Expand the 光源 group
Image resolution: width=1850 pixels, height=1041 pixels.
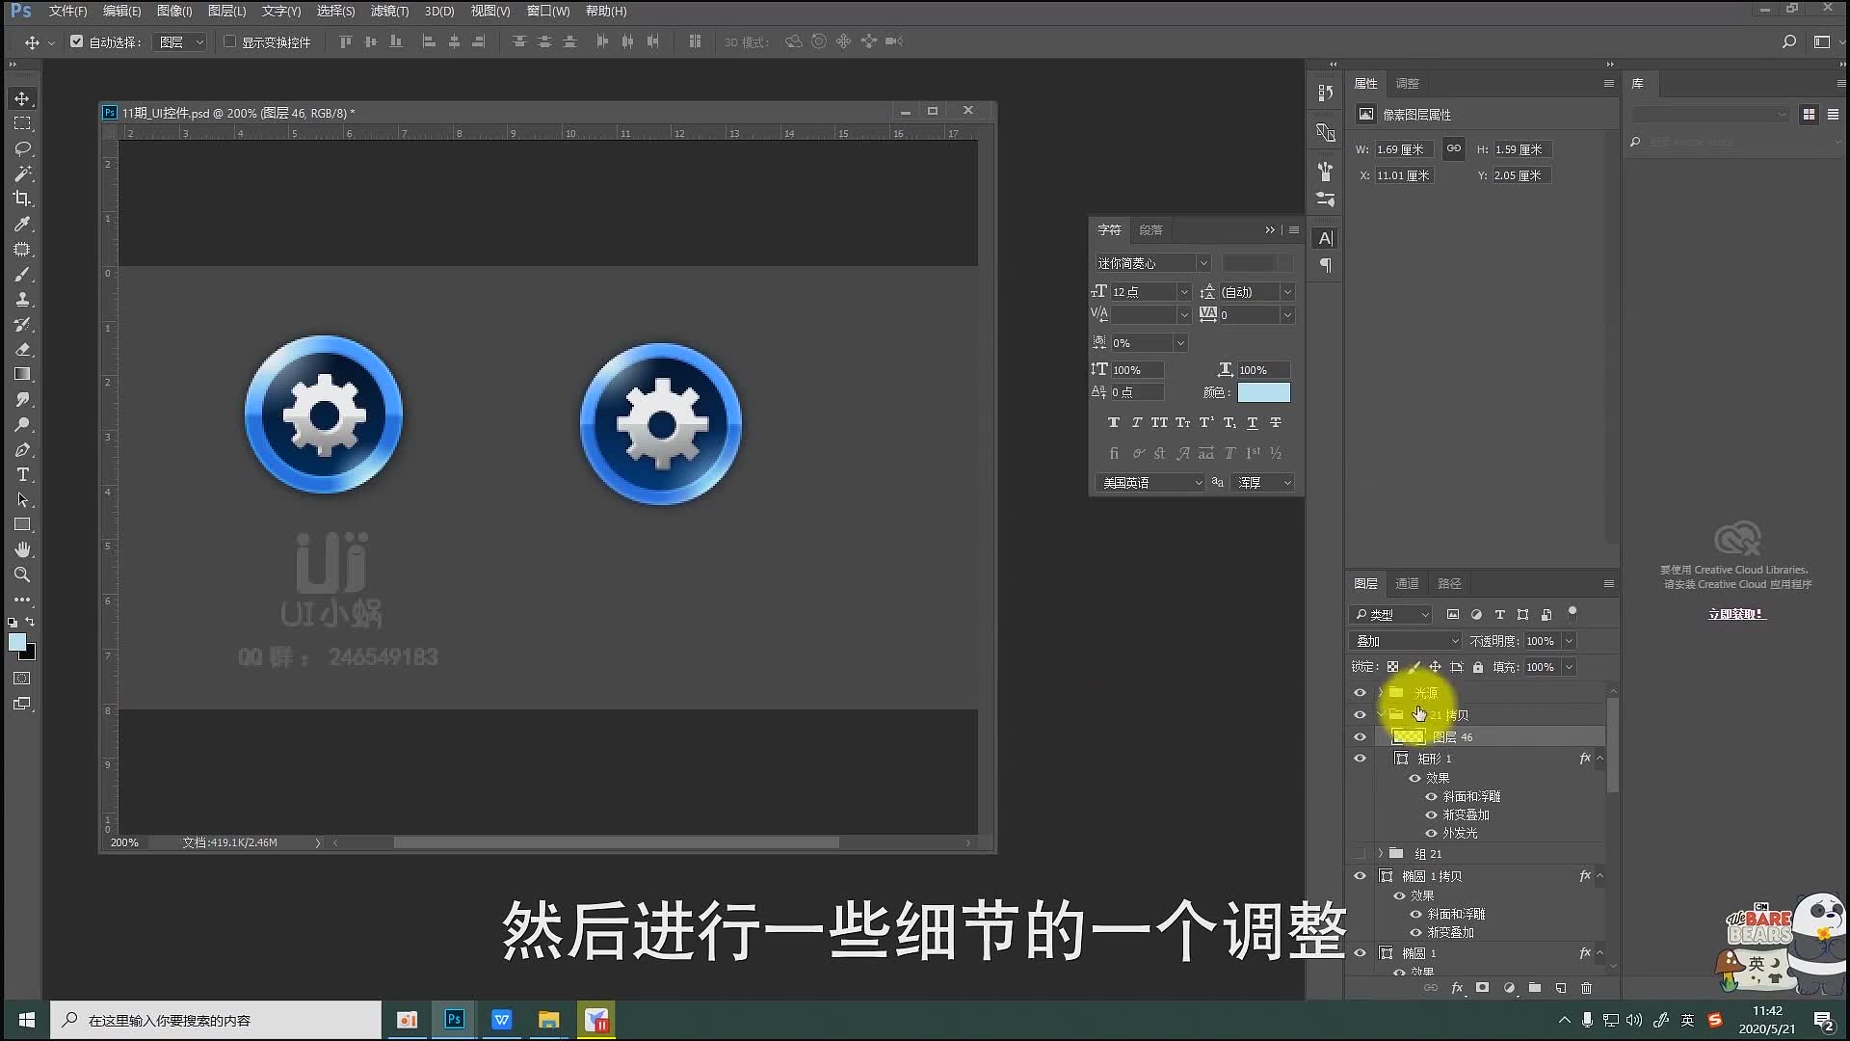click(x=1381, y=693)
